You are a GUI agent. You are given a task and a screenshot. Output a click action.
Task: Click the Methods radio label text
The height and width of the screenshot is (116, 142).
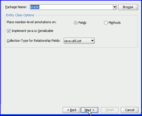click(x=115, y=23)
